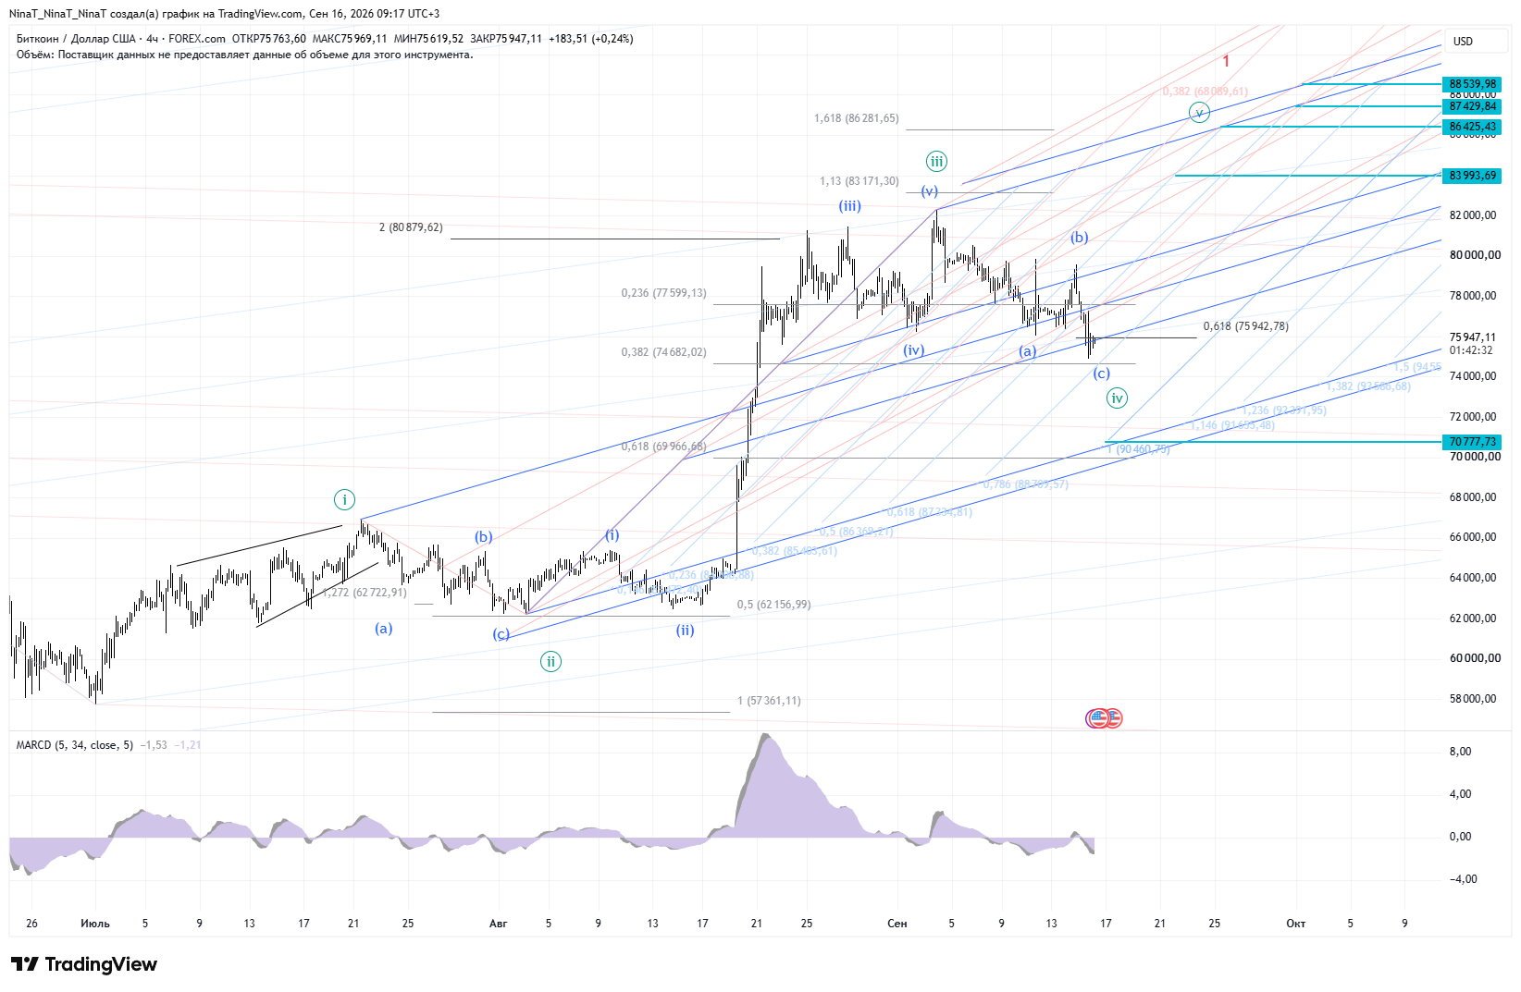Open the USD currency selector
The image size is (1521, 992).
pyautogui.click(x=1463, y=41)
